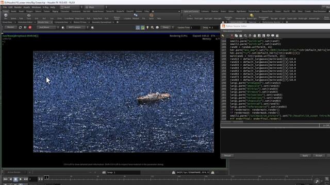The height and width of the screenshot is (185, 330).
Task: Click the icon beside render node dropdown
Action: tap(63, 27)
